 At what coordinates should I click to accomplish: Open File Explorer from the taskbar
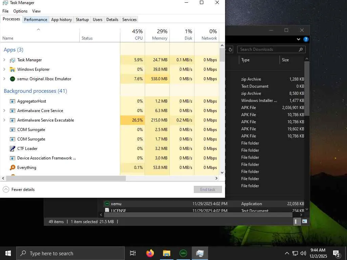167,253
